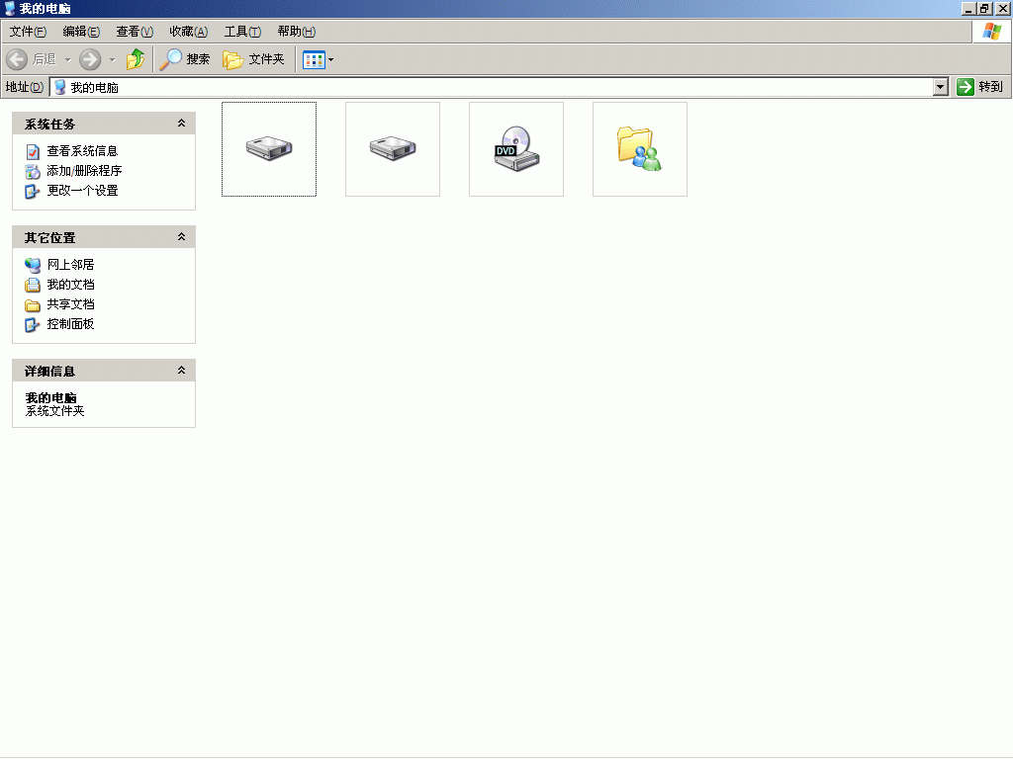Click the 控制面板 icon
Screen dimensions: 1013x759
[x=33, y=324]
